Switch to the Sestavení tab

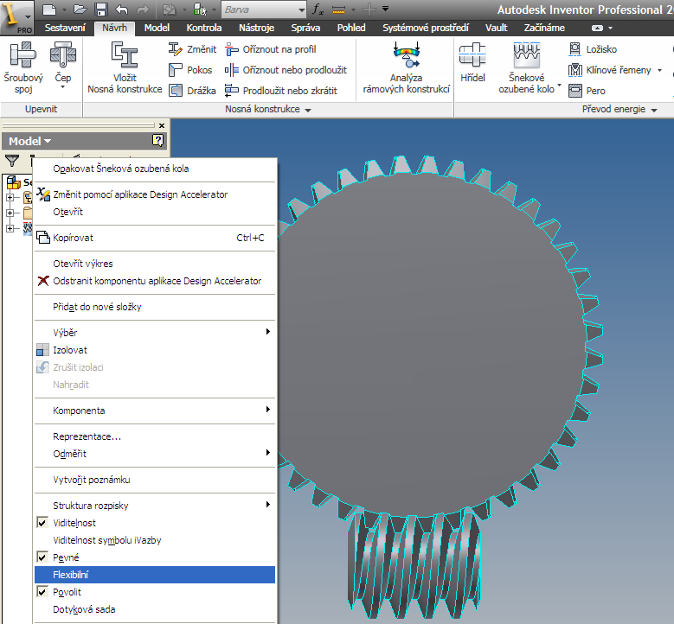65,28
